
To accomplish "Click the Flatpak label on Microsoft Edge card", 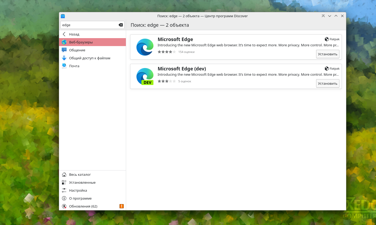I will [x=334, y=39].
